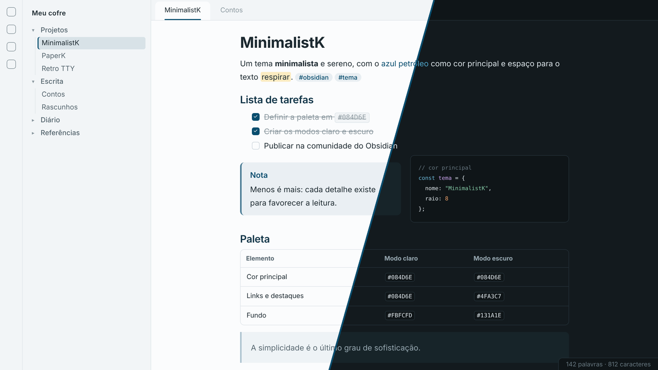Image resolution: width=658 pixels, height=370 pixels.
Task: Click the 'Nota' callout title
Action: point(259,175)
